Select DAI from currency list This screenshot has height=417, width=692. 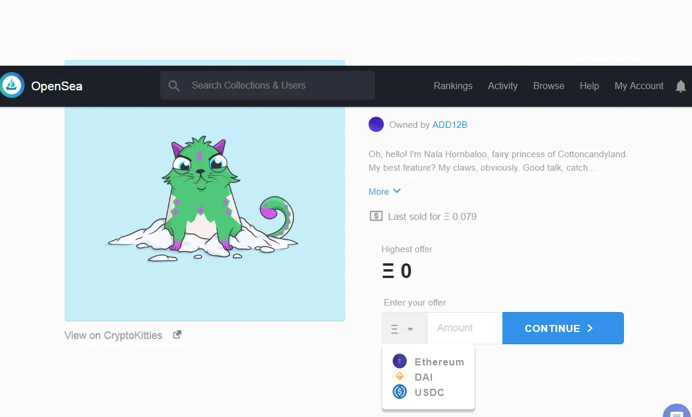pos(423,377)
